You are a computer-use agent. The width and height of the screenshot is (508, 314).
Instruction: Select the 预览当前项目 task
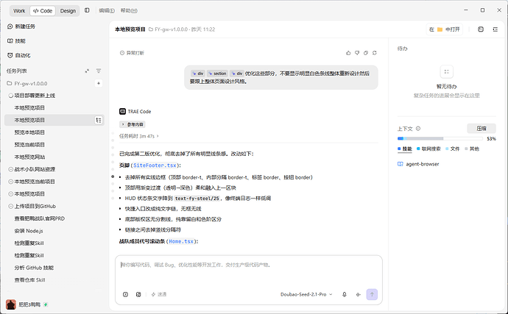(x=29, y=145)
